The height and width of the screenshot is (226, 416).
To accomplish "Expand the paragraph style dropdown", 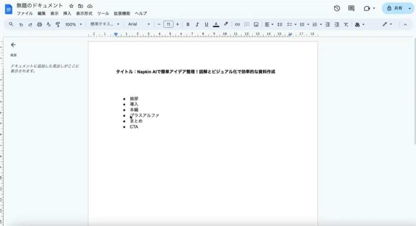I will [x=105, y=24].
